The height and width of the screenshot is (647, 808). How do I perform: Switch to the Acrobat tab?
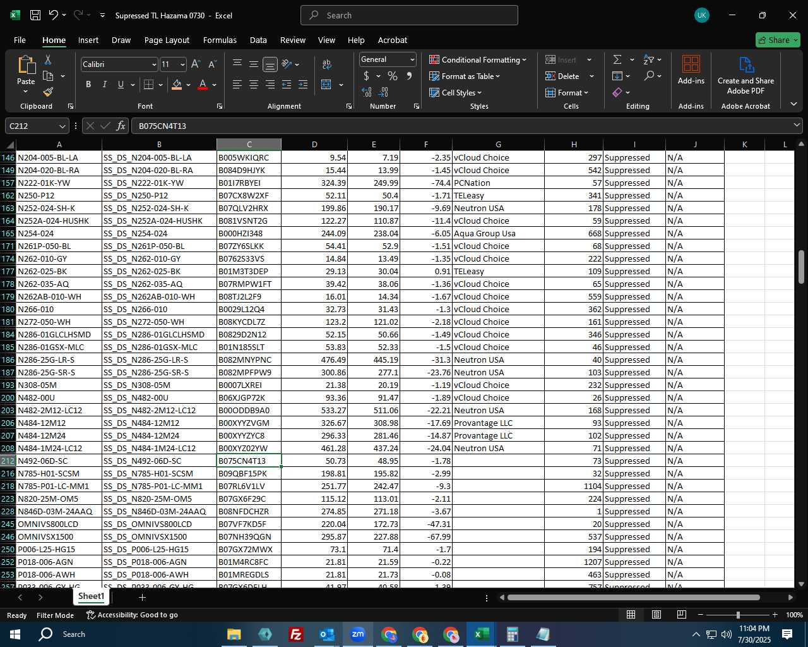pos(393,40)
